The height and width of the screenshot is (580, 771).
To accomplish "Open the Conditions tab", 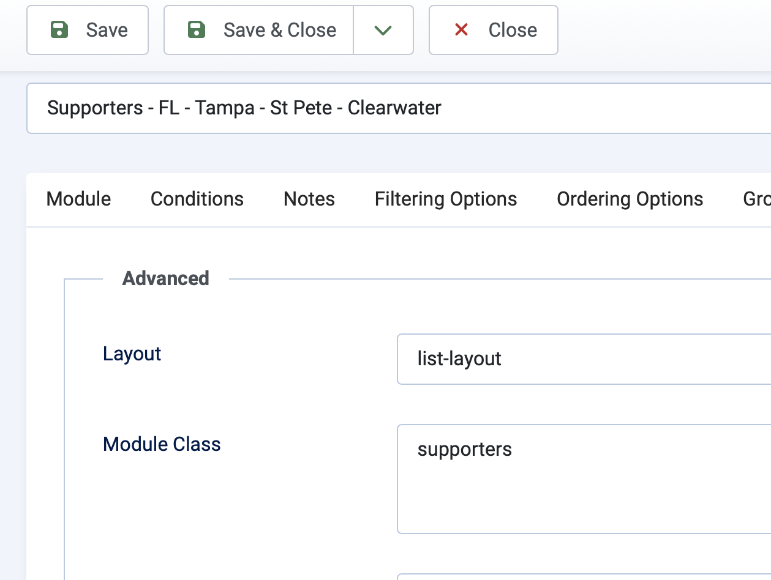I will [x=197, y=199].
